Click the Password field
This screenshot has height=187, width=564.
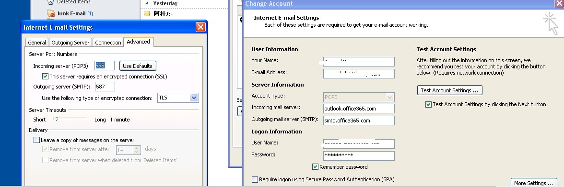(x=359, y=155)
